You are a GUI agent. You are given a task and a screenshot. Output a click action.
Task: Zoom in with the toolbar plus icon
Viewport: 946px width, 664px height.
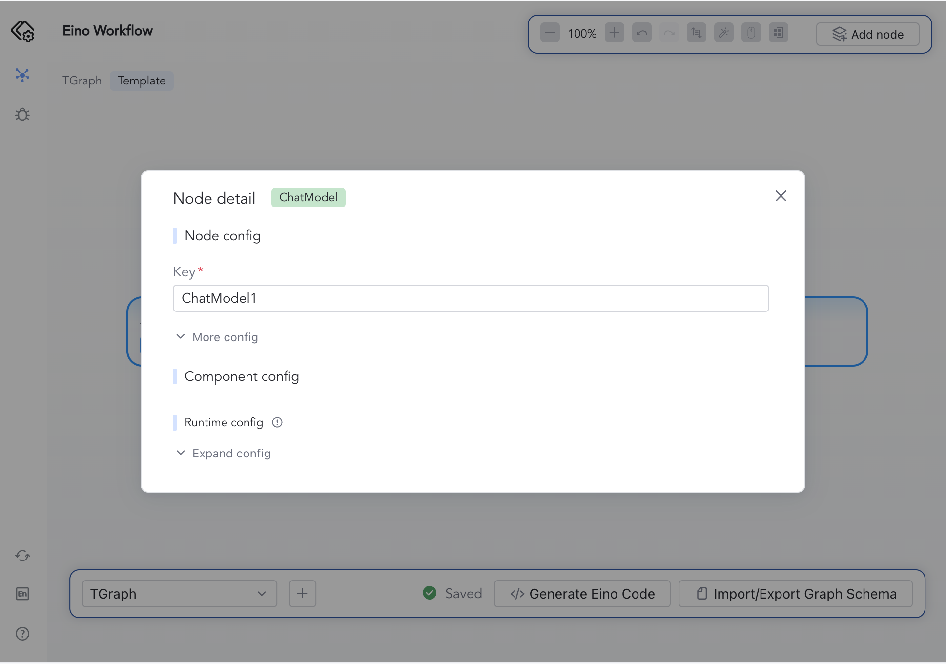click(614, 33)
